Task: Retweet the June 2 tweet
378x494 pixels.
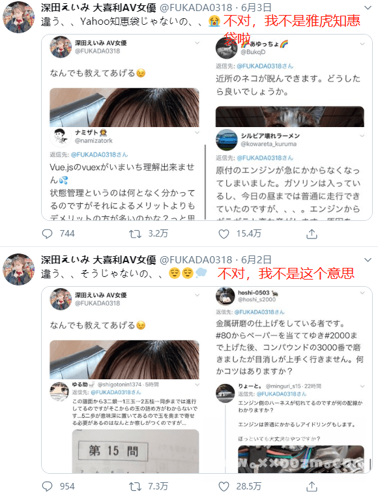Action: [135, 486]
